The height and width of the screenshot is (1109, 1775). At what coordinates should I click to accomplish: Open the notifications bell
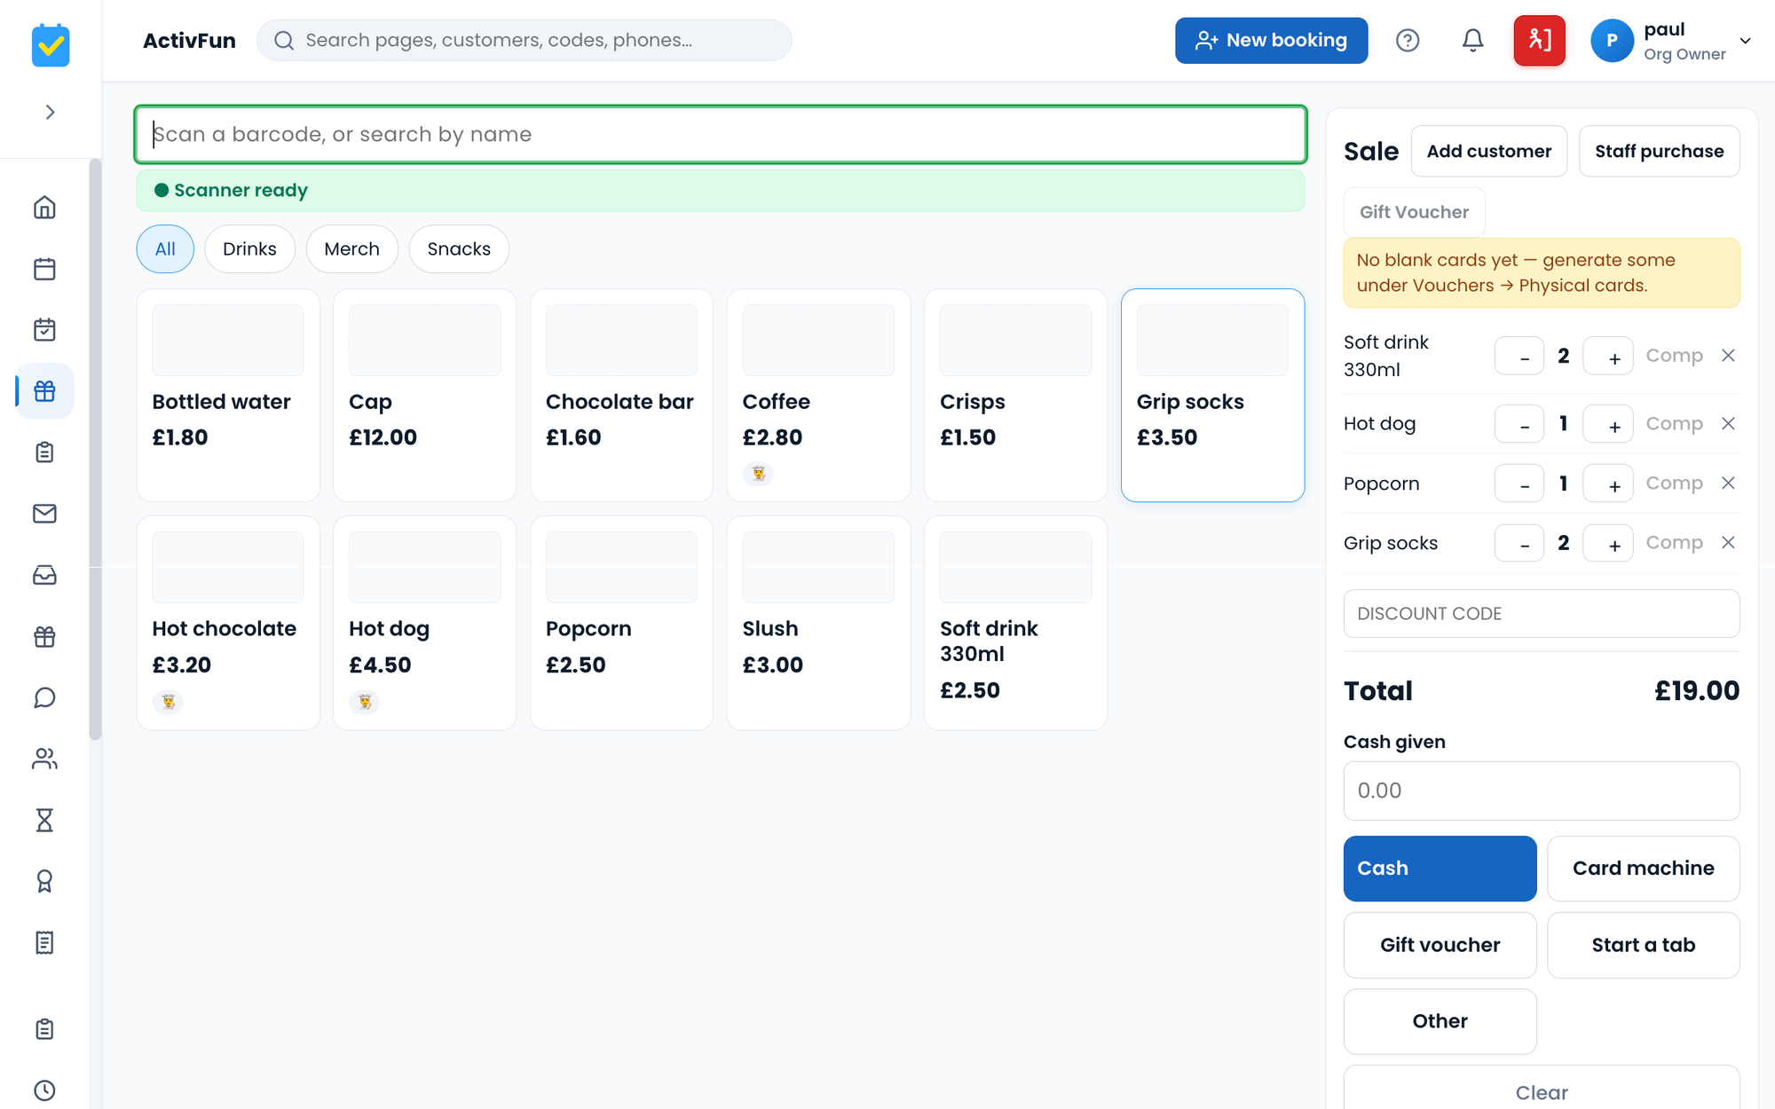tap(1472, 41)
